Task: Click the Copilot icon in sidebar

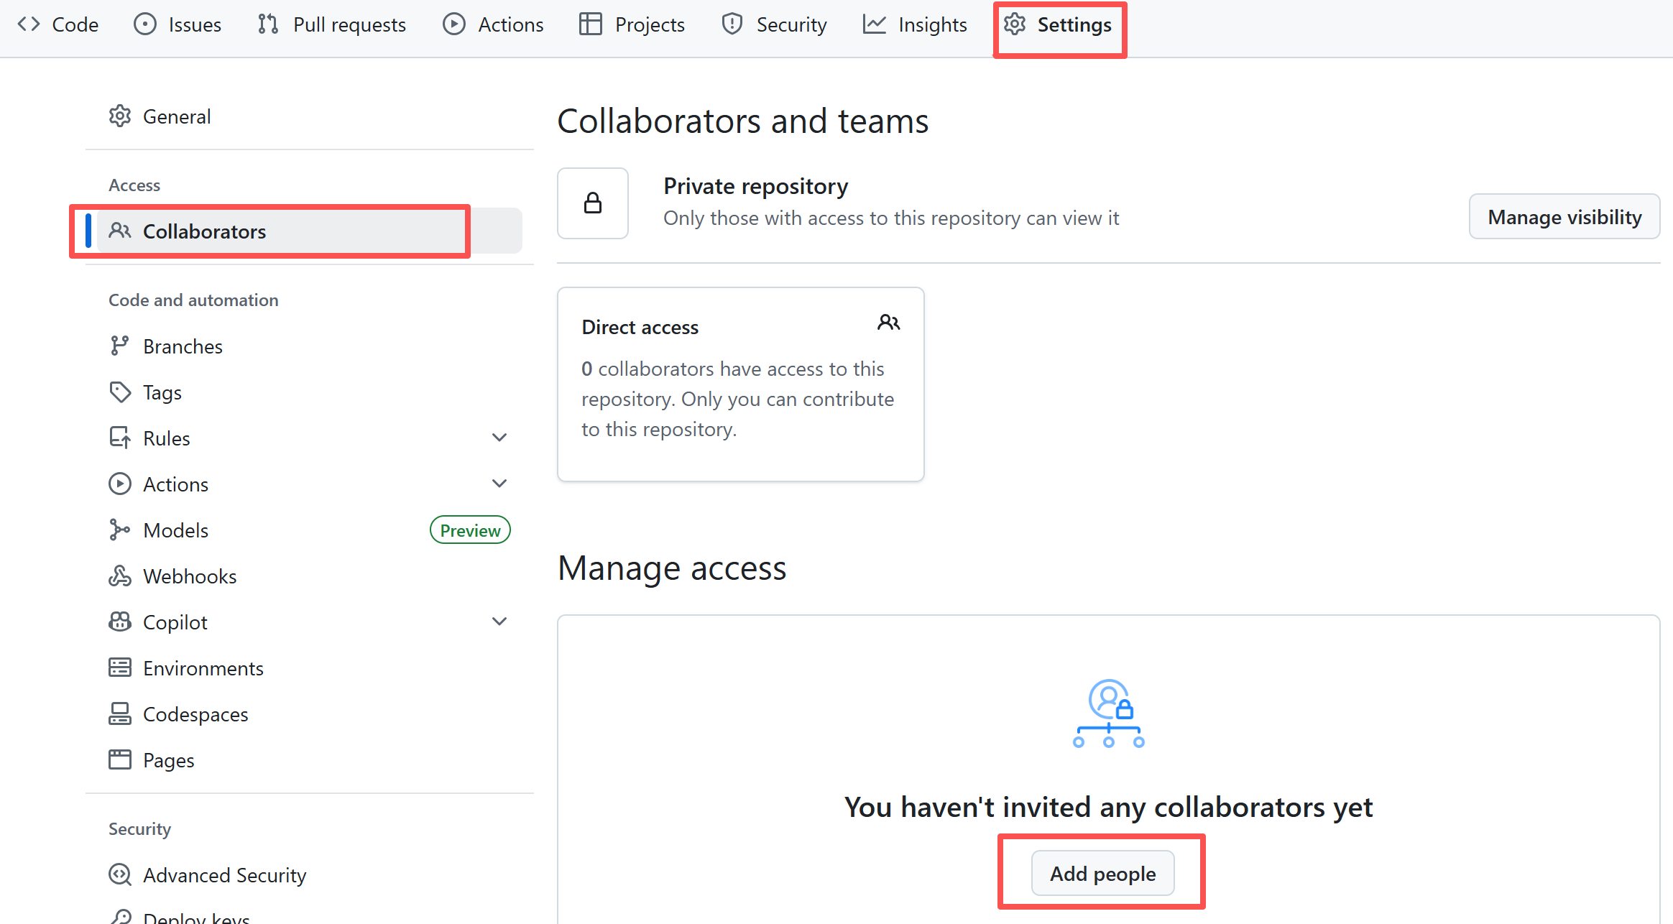Action: (119, 622)
